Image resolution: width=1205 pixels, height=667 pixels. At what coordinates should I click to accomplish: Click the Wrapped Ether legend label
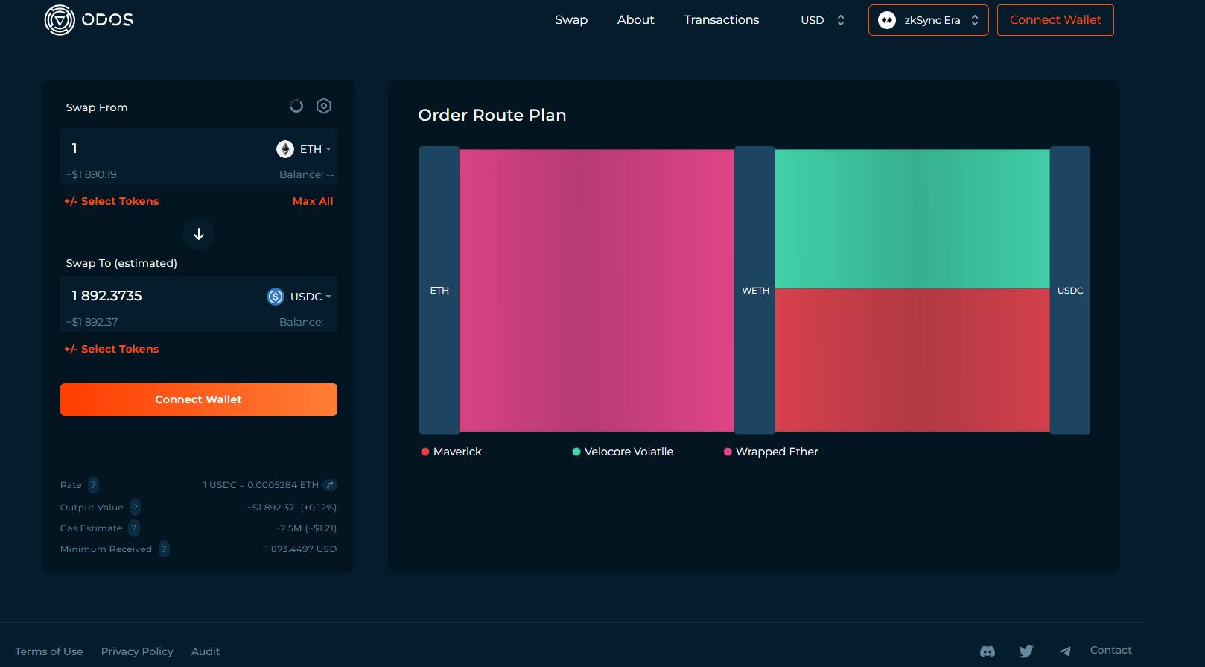tap(777, 452)
